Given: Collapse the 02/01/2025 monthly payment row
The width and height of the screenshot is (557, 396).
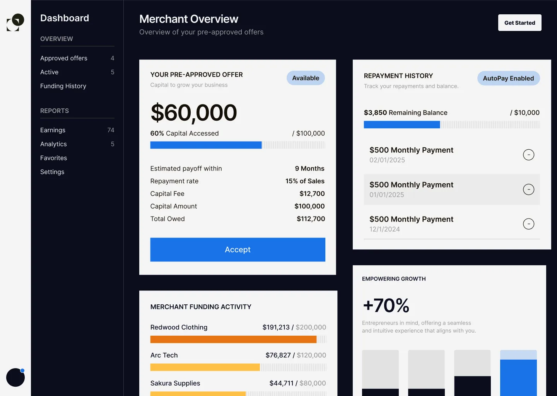Looking at the screenshot, I should point(528,155).
